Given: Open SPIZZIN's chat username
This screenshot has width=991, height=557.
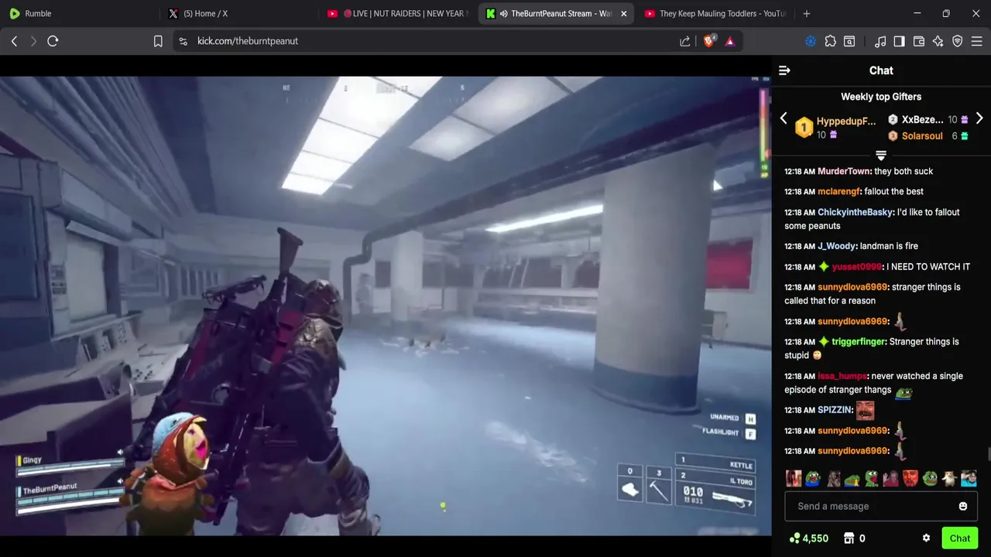Looking at the screenshot, I should (x=835, y=410).
